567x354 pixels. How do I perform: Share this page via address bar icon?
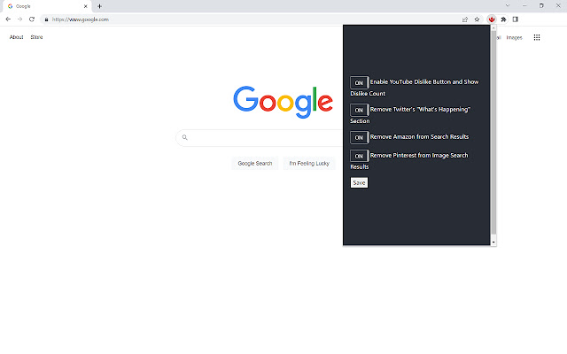465,19
